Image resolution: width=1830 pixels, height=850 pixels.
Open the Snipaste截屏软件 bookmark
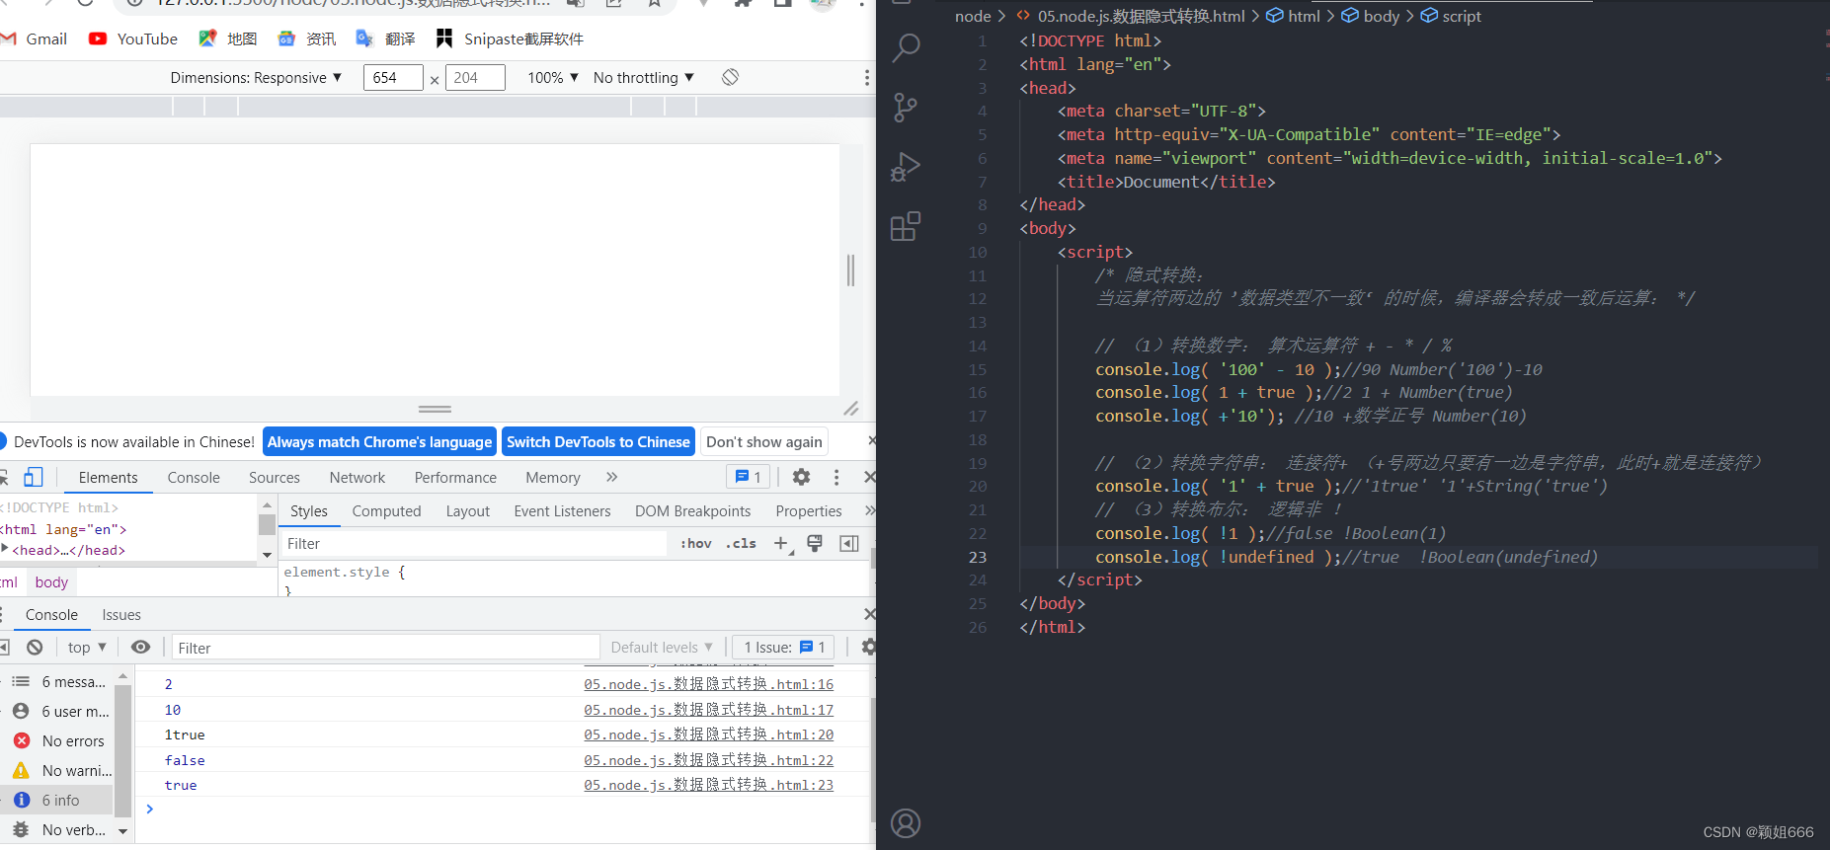pos(511,39)
